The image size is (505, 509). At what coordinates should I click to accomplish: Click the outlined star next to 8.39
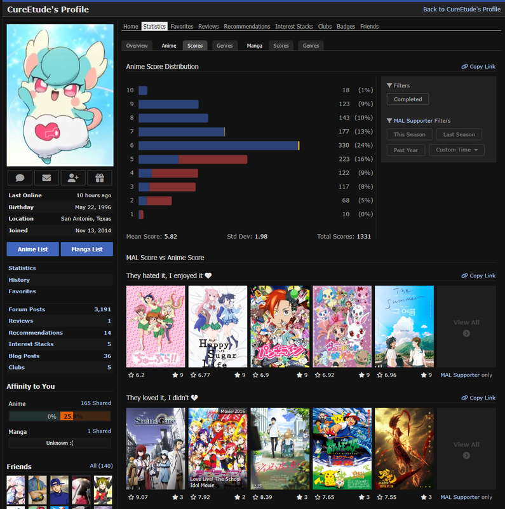[255, 497]
